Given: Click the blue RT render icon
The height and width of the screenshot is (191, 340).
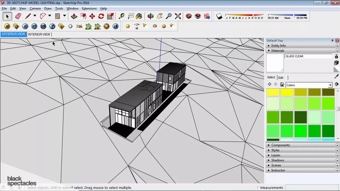Looking at the screenshot, I should pos(34,26).
